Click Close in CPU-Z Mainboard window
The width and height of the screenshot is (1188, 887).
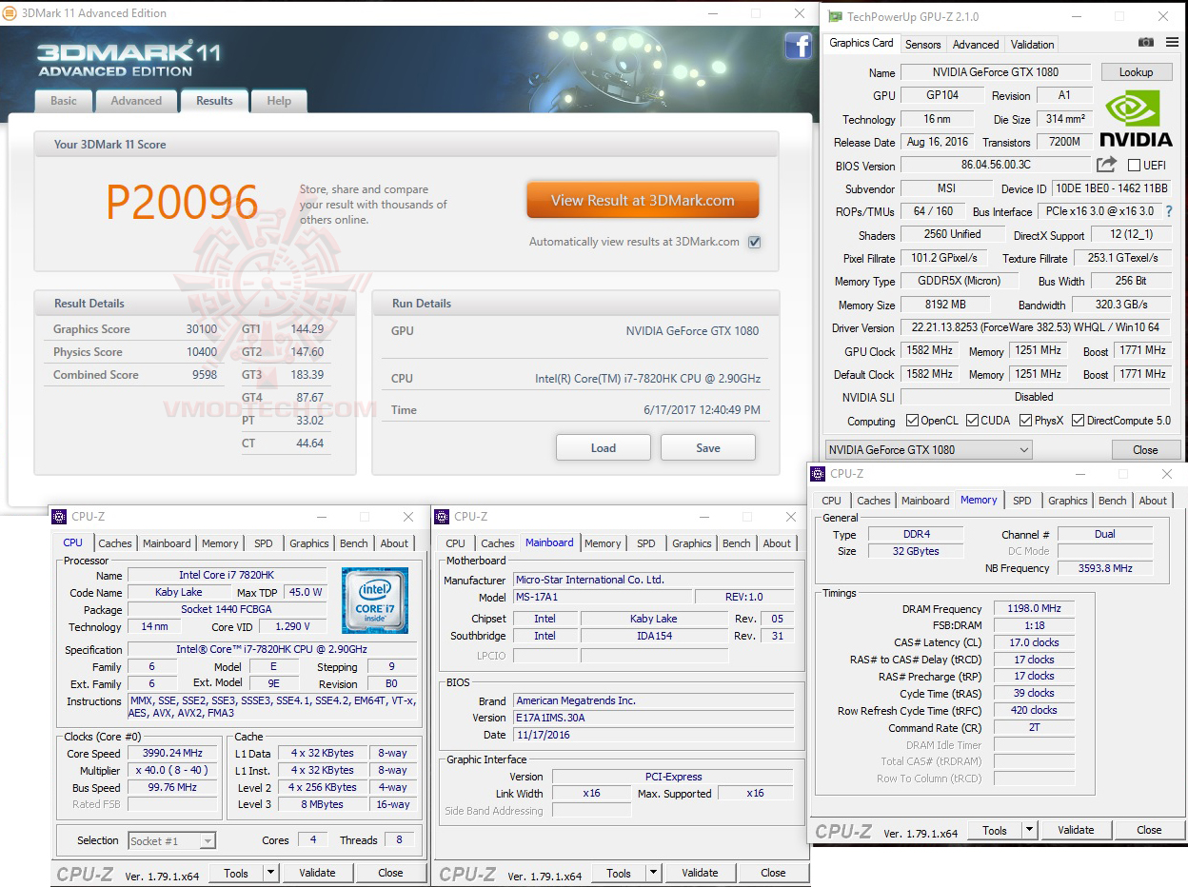click(x=773, y=873)
